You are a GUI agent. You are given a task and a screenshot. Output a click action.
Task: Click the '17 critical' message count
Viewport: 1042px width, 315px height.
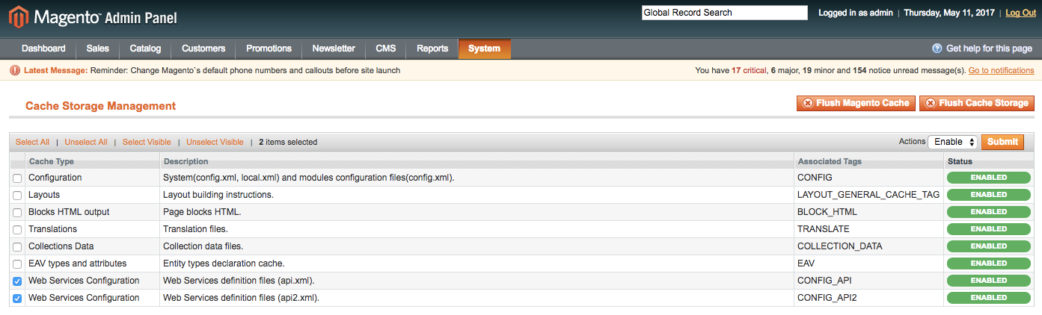coord(749,70)
